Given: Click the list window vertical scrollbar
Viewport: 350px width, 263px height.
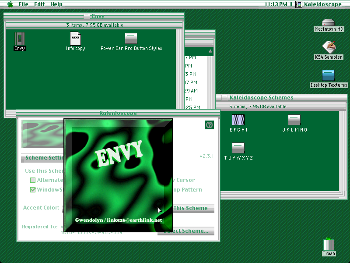Looking at the screenshot, I should point(210,82).
